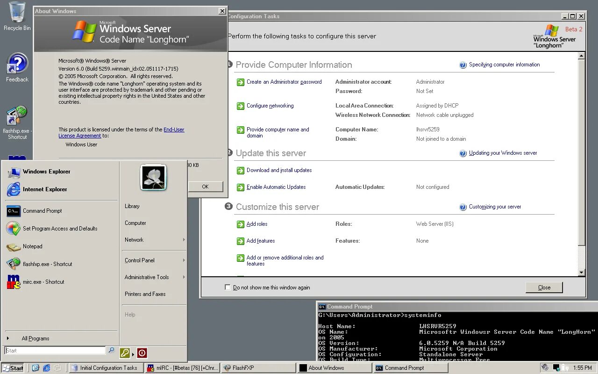Open Windows Explorer from the Start menu
Screen dimensions: 598x374
tap(47, 172)
